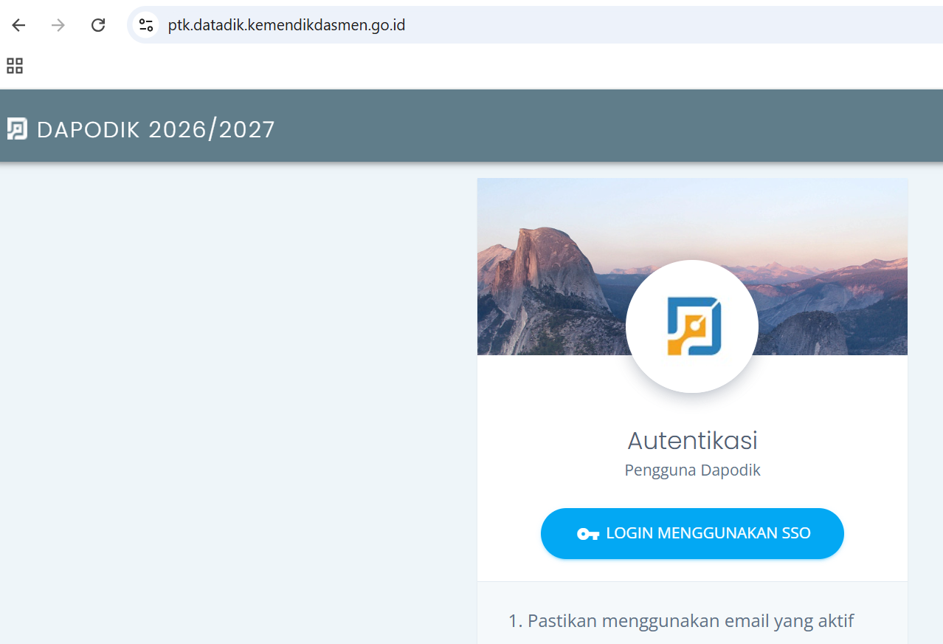The width and height of the screenshot is (943, 644).
Task: Click the browser forward arrow
Action: pos(58,25)
